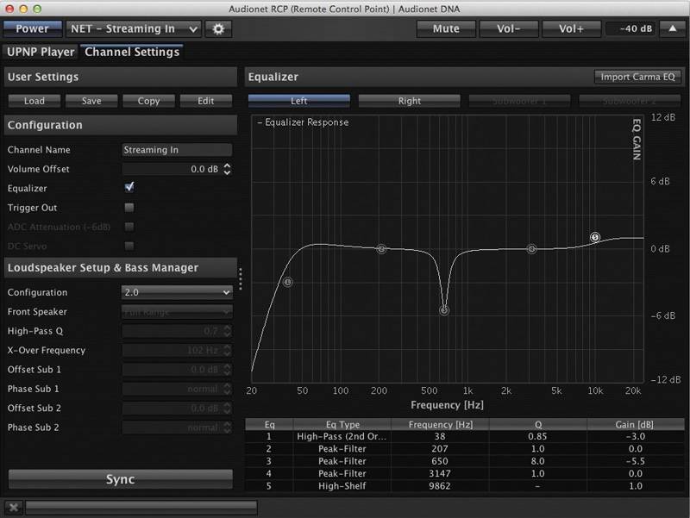Click the large Sync button
The height and width of the screenshot is (518, 690).
(x=120, y=479)
